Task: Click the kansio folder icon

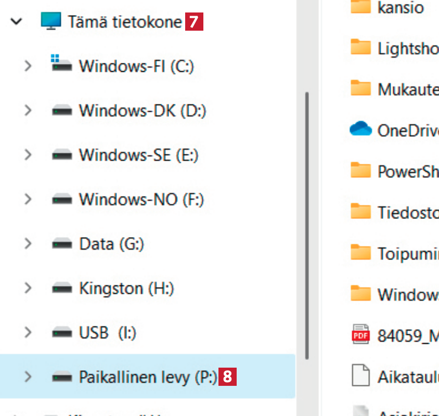Action: tap(360, 7)
